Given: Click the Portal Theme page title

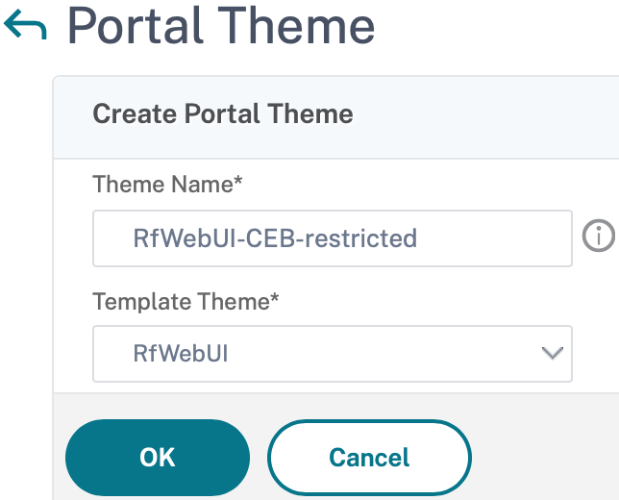Looking at the screenshot, I should coord(220,27).
